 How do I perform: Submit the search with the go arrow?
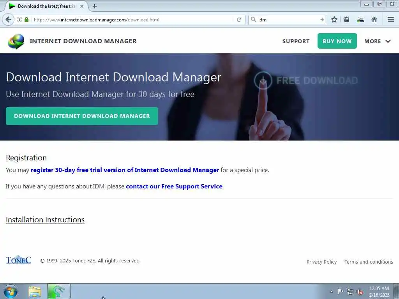[322, 19]
